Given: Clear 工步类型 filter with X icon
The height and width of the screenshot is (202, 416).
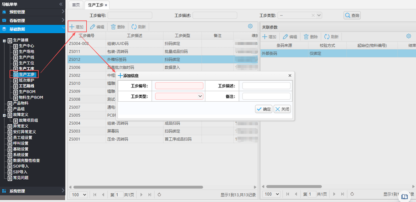Looking at the screenshot, I should pos(313,16).
